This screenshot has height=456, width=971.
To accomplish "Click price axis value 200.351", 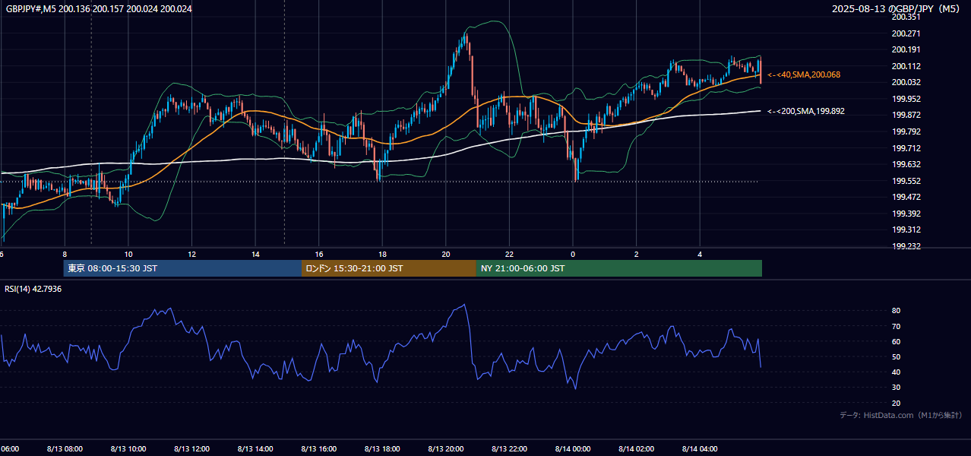I will point(906,17).
